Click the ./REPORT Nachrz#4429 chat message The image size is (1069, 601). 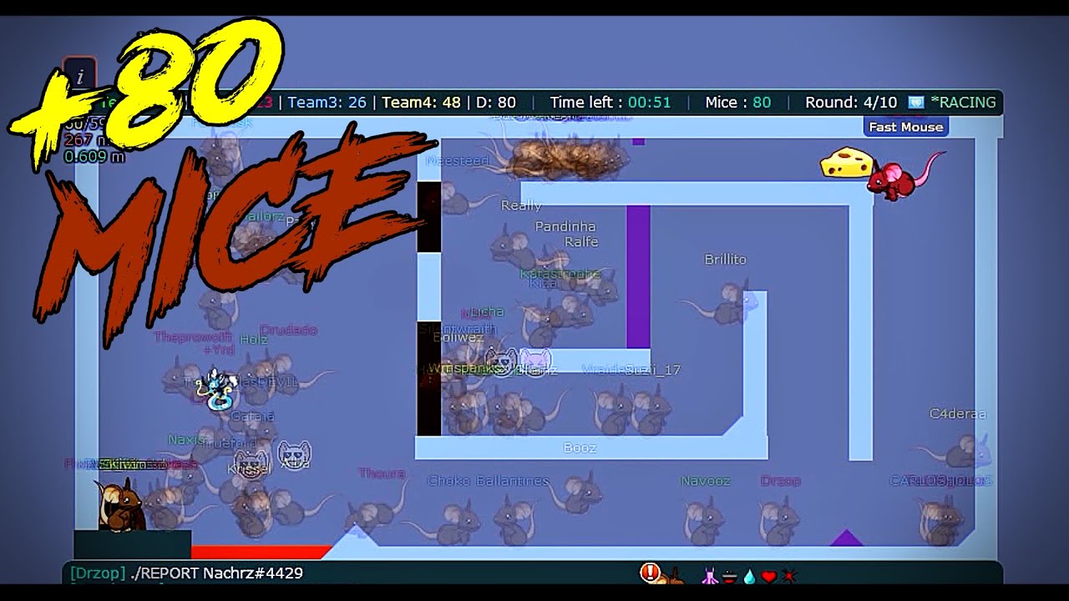pyautogui.click(x=217, y=573)
